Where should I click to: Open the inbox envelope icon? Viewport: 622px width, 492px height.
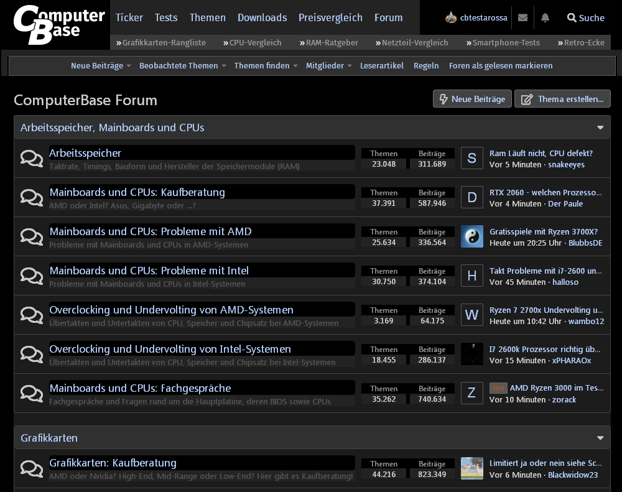(523, 18)
